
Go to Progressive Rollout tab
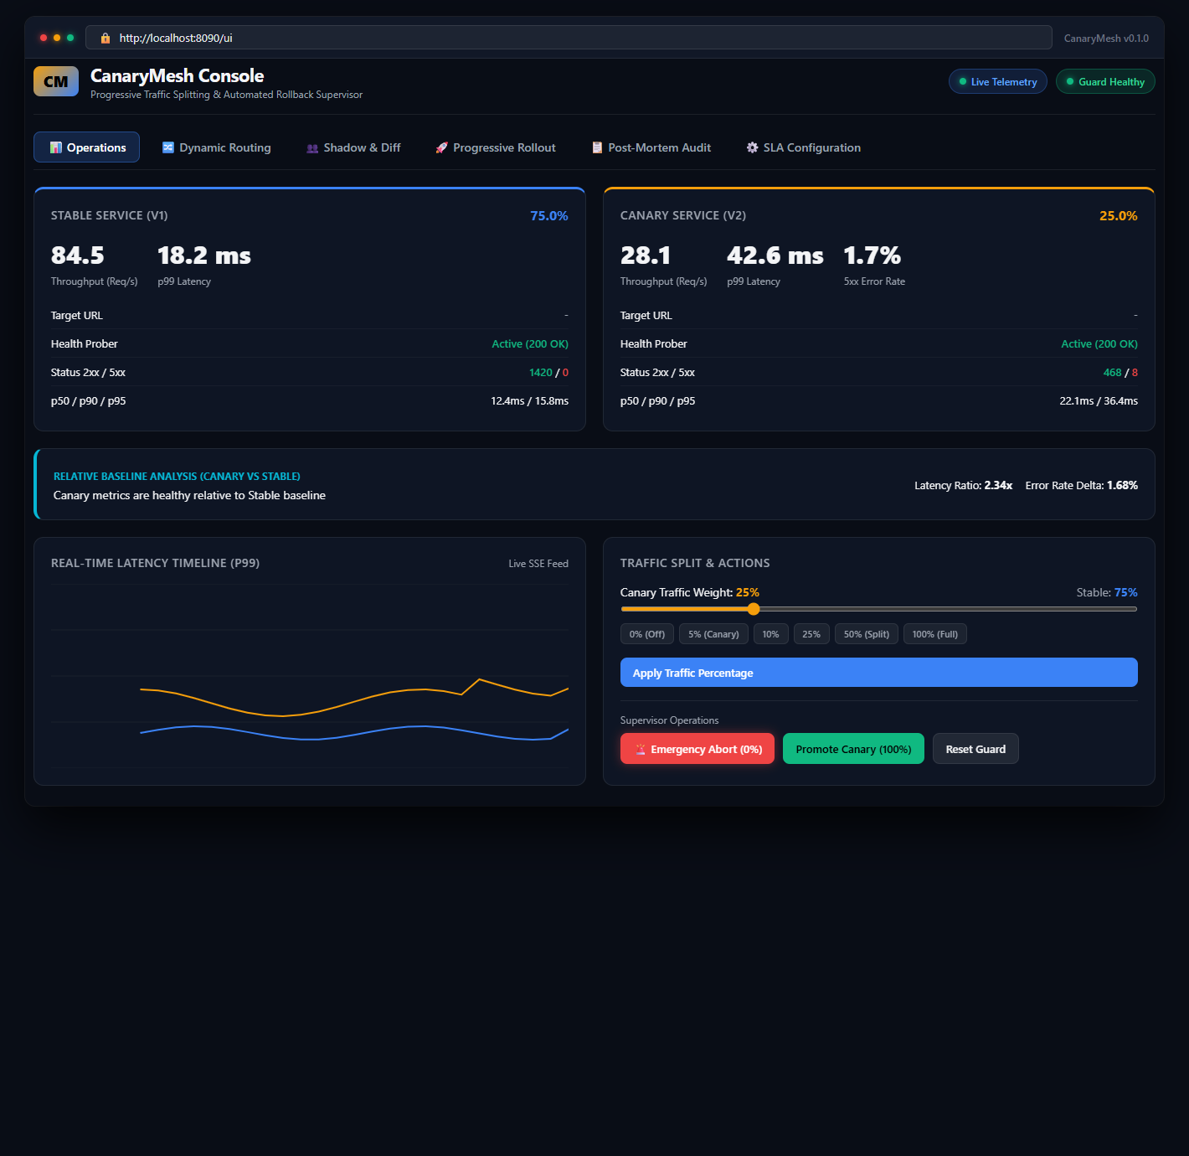(x=496, y=147)
